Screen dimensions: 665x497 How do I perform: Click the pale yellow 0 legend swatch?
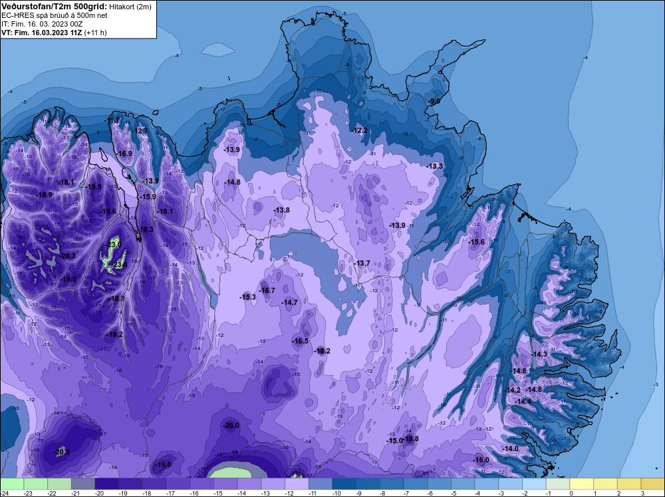pyautogui.click(x=582, y=484)
